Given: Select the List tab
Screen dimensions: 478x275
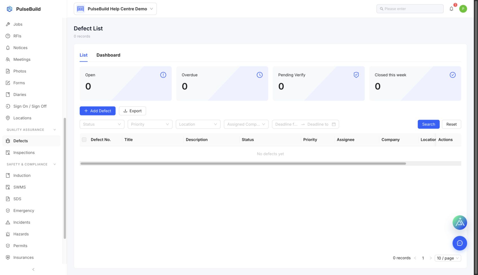Looking at the screenshot, I should point(83,55).
